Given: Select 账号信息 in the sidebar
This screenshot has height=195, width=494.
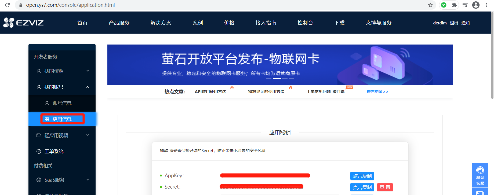Looking at the screenshot, I should (62, 103).
